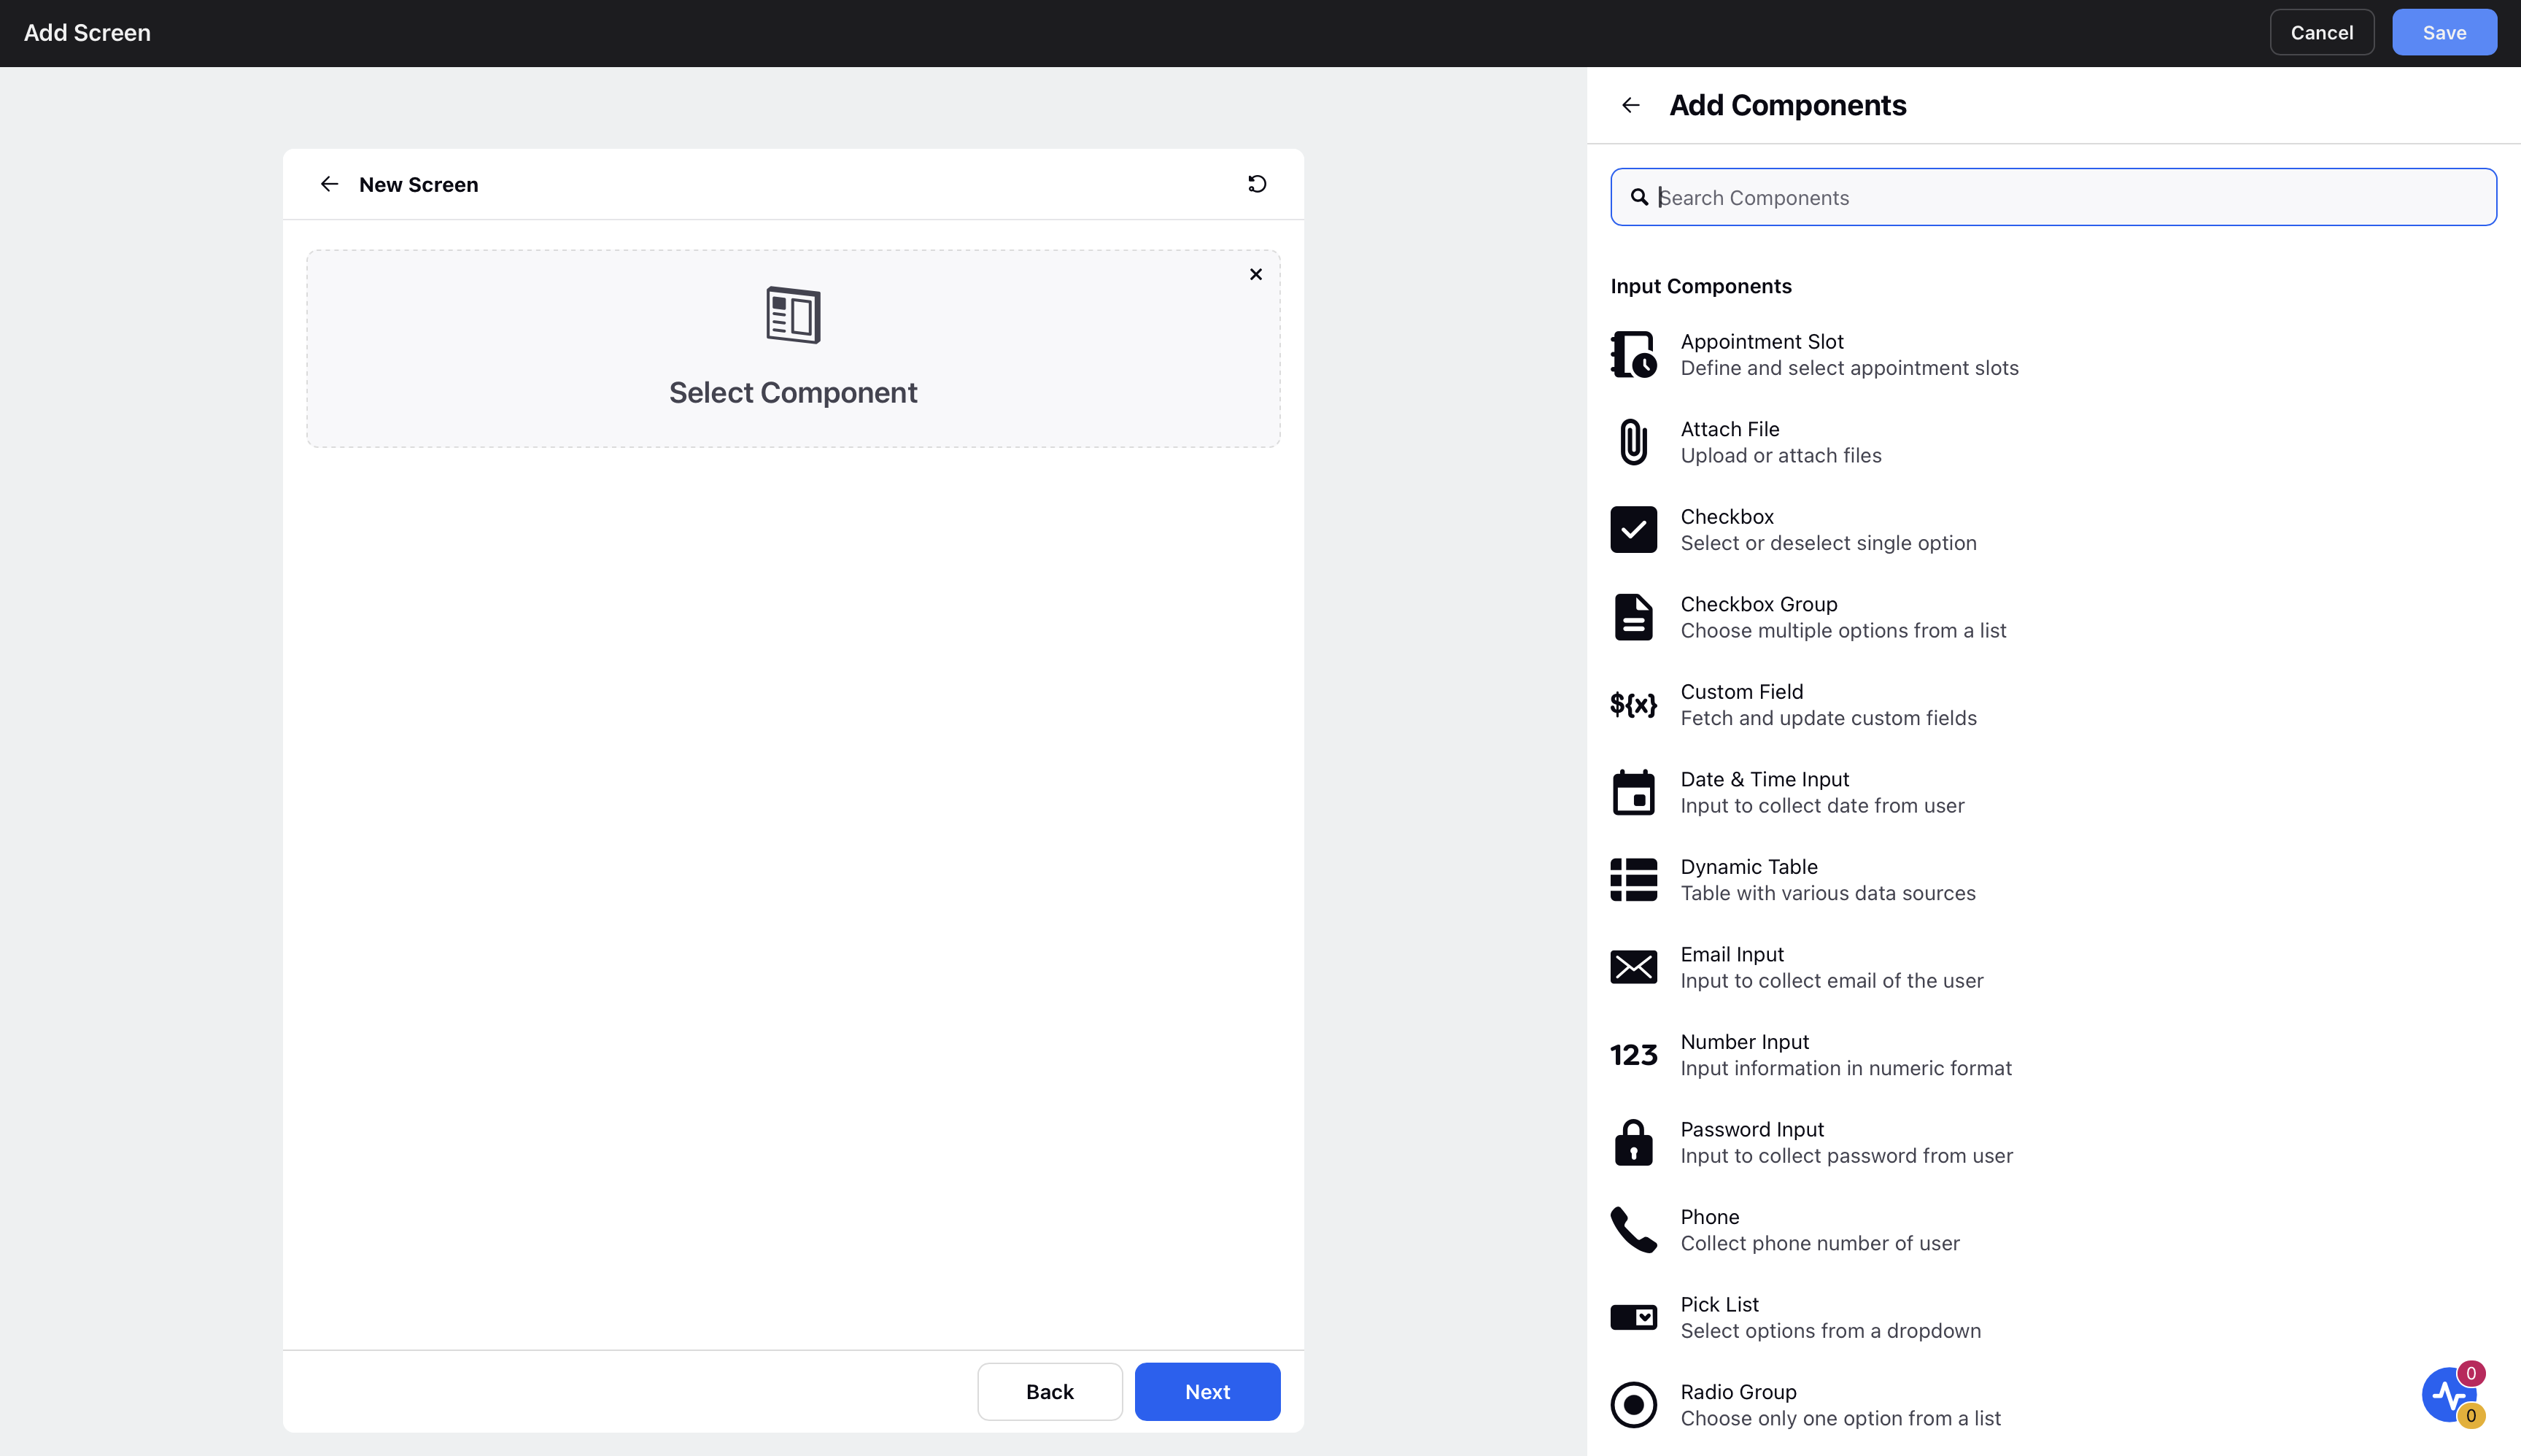The image size is (2521, 1456).
Task: Click the back arrow beside New Screen
Action: [x=329, y=184]
